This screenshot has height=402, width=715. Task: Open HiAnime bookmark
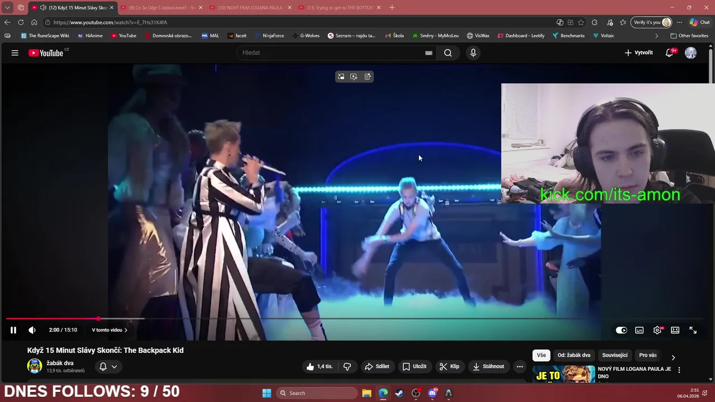tap(90, 36)
